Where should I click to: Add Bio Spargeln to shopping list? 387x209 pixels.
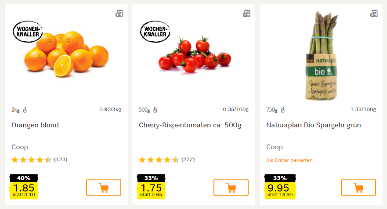point(374,14)
